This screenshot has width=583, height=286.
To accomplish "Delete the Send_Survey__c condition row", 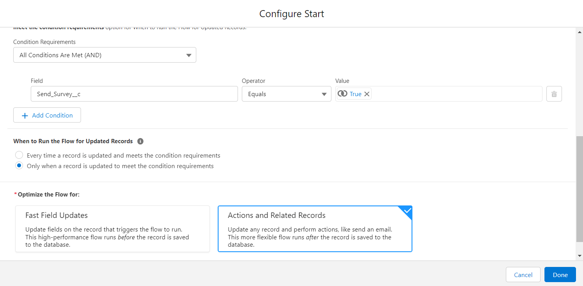I will click(x=554, y=93).
